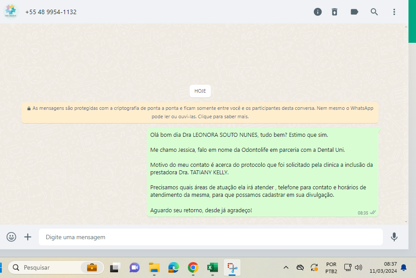Open the three-dot chat menu
This screenshot has width=416, height=278.
click(394, 12)
